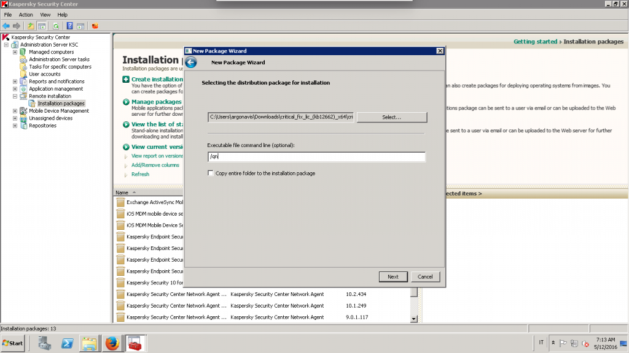Click the Refresh link in the Installation panel
The height and width of the screenshot is (353, 629).
click(140, 175)
